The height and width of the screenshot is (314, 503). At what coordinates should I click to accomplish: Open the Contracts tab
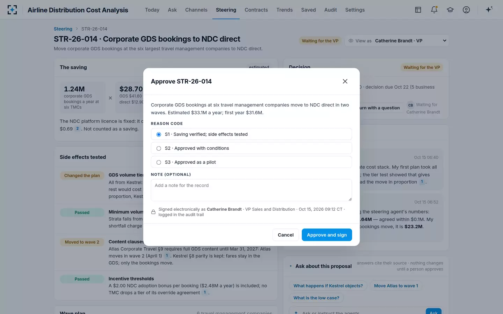tap(256, 10)
